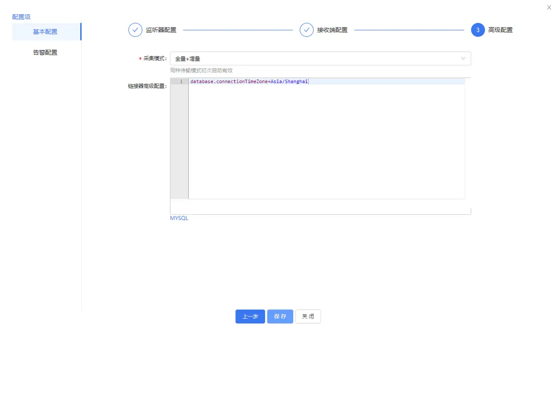The width and height of the screenshot is (557, 394).
Task: Click the required field asterisk beside 采集模式
Action: 140,59
